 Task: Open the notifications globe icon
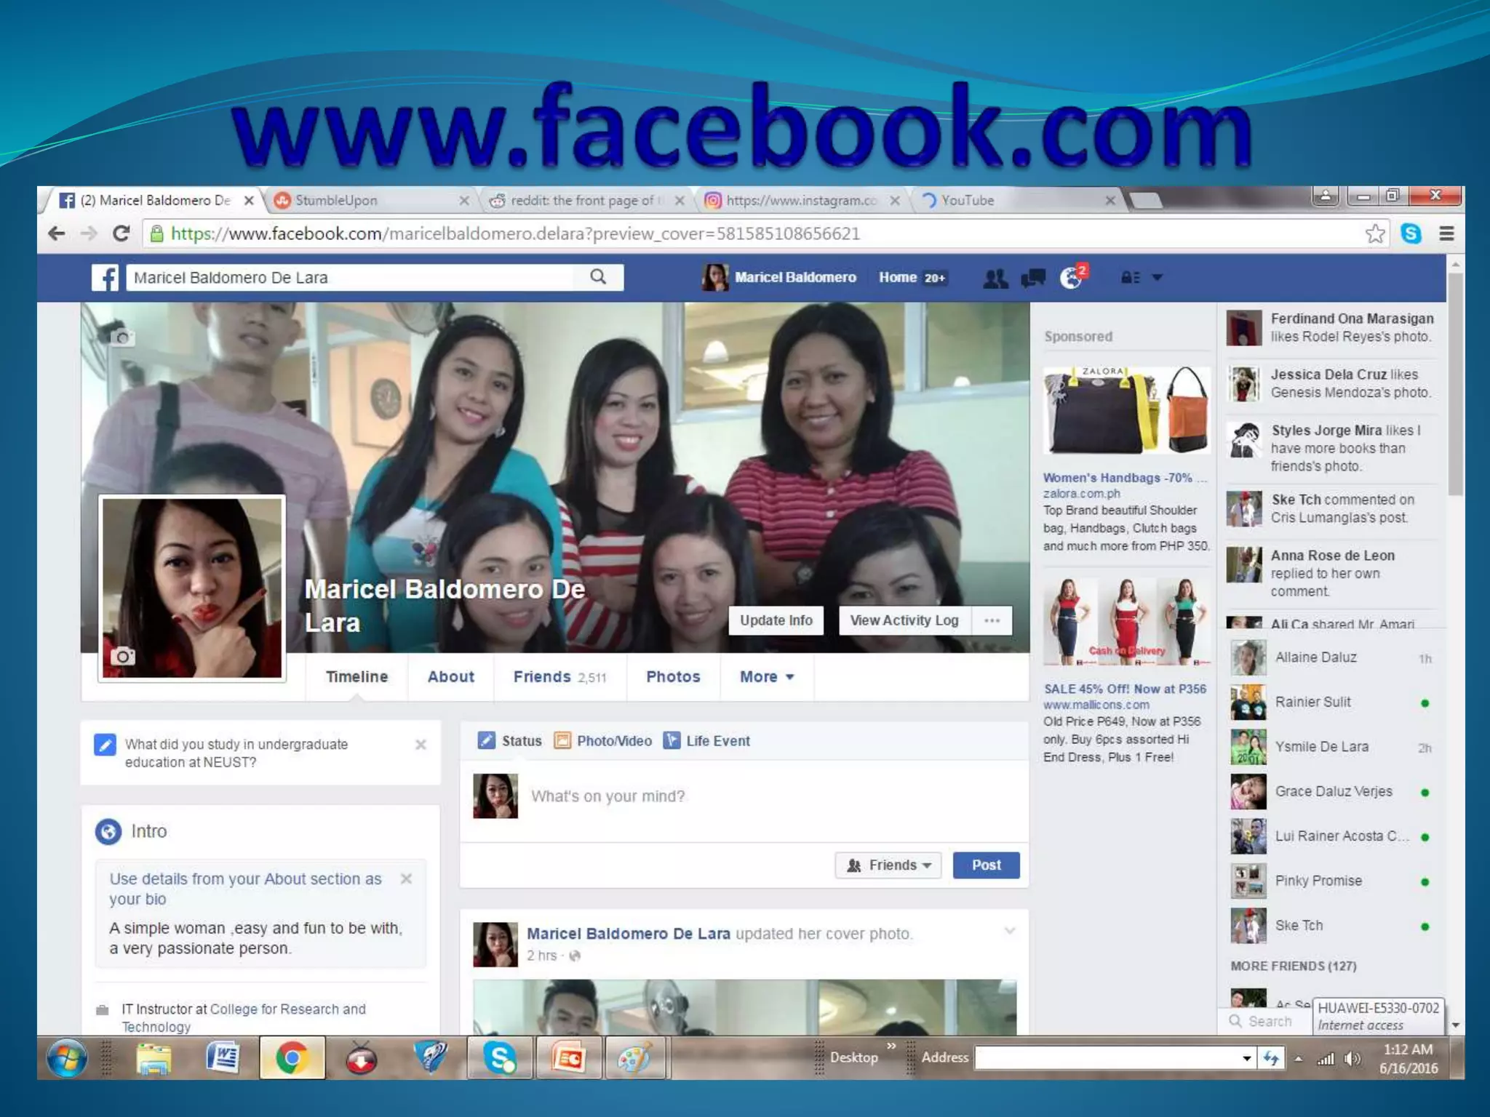(1072, 278)
